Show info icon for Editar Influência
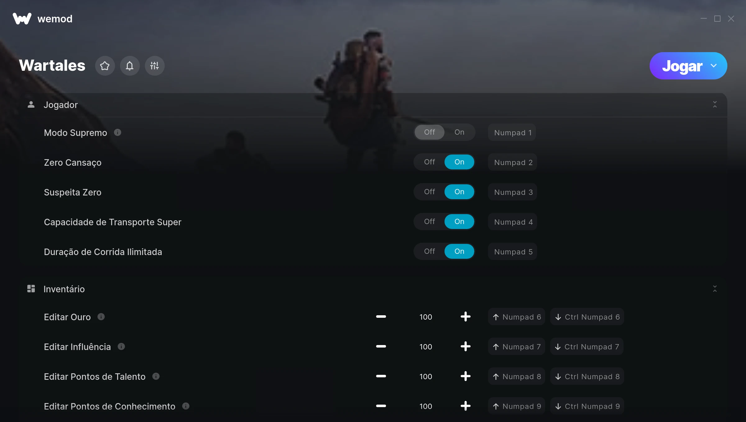The image size is (746, 422). (121, 347)
